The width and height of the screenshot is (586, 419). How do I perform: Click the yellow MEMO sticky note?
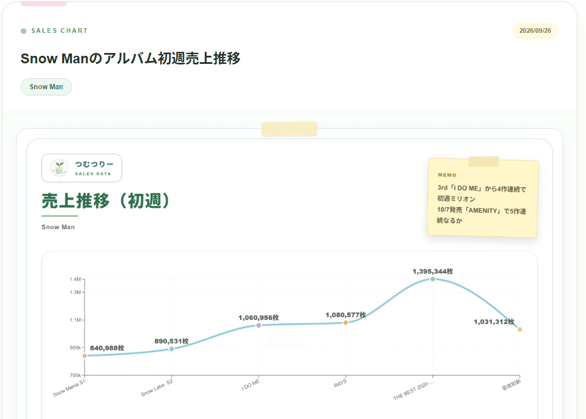(482, 197)
